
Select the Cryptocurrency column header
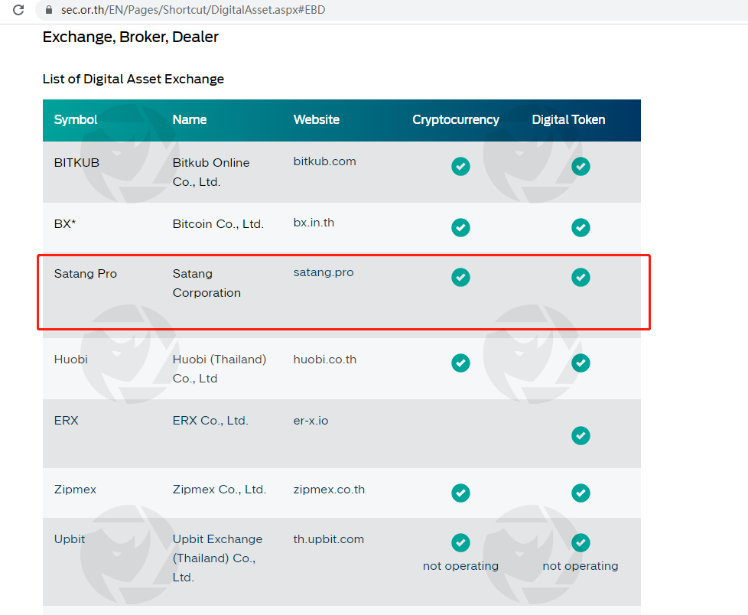tap(455, 119)
